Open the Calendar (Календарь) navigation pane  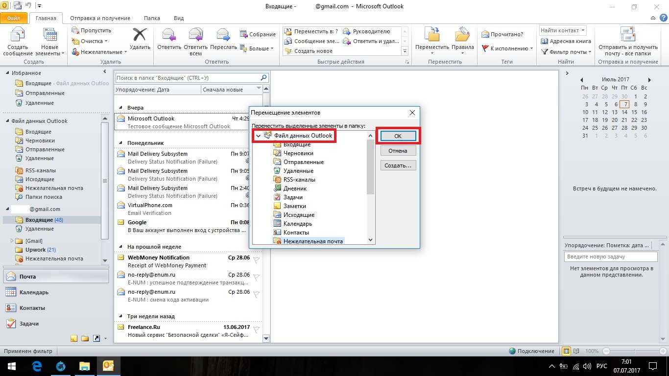[x=55, y=292]
